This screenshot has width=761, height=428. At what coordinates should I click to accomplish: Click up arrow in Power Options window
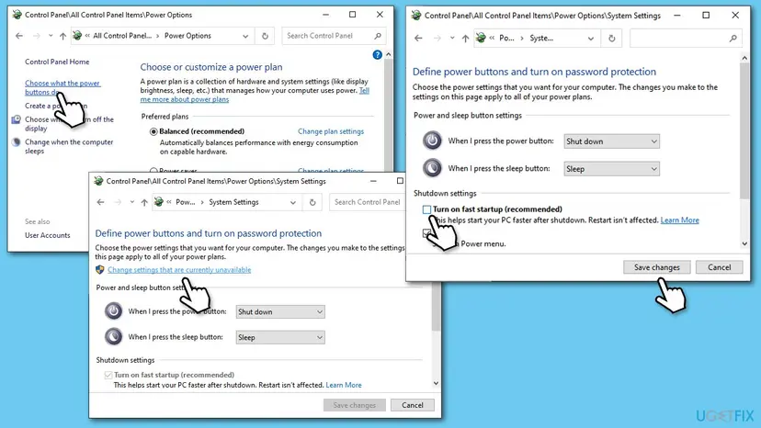pyautogui.click(x=62, y=36)
